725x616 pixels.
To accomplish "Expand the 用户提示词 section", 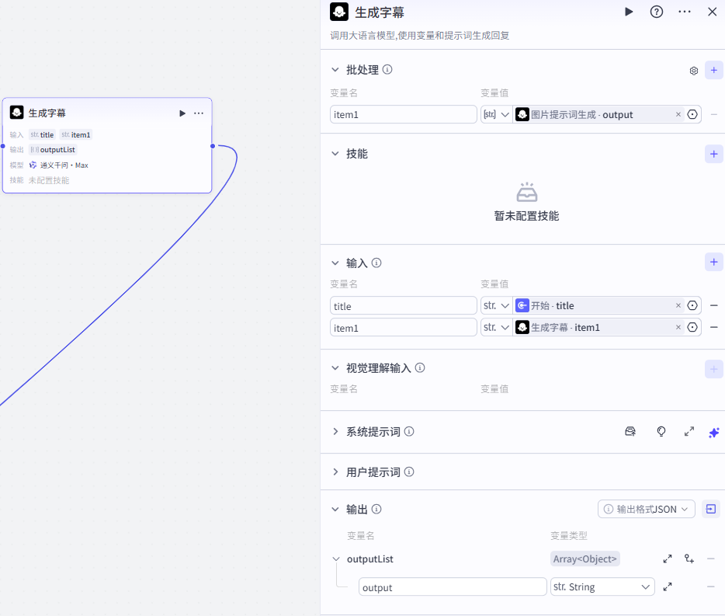I will click(x=335, y=472).
